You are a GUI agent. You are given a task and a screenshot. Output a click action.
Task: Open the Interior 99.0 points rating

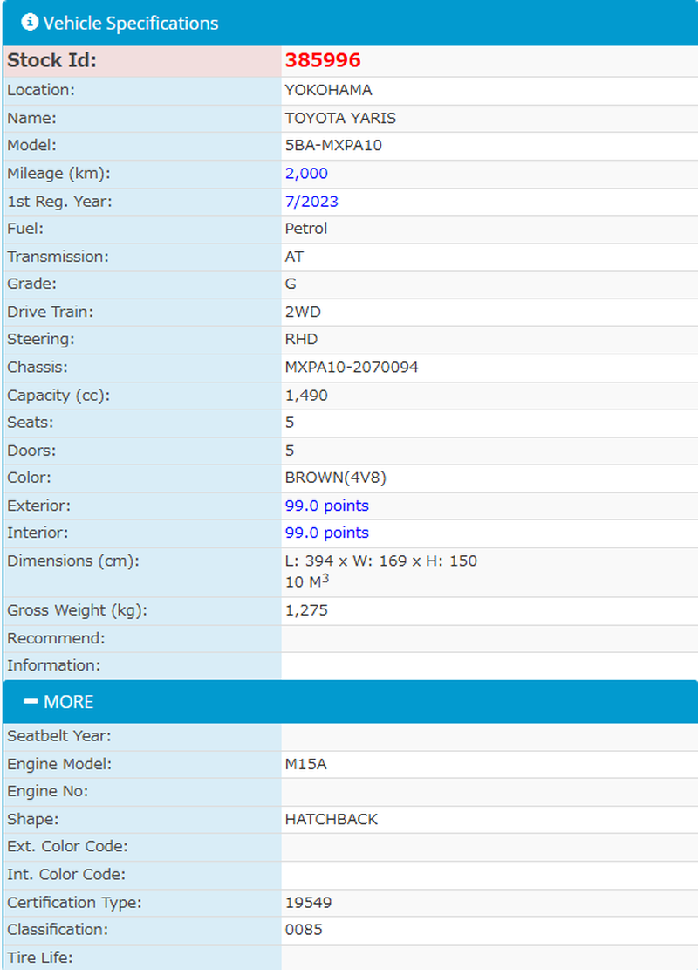pyautogui.click(x=326, y=533)
